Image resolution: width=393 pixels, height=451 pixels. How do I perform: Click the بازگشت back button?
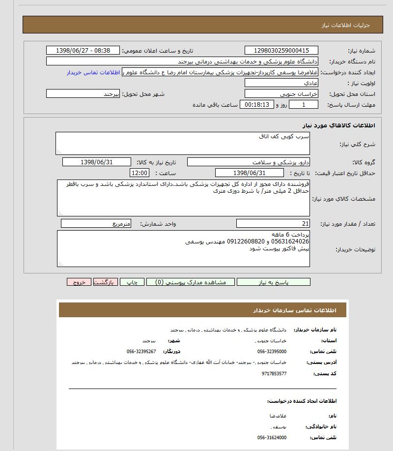point(105,282)
